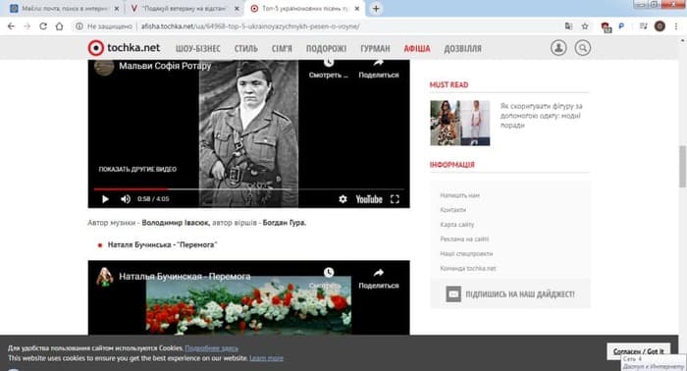Accept cookies with Согласен / Got it

638,351
